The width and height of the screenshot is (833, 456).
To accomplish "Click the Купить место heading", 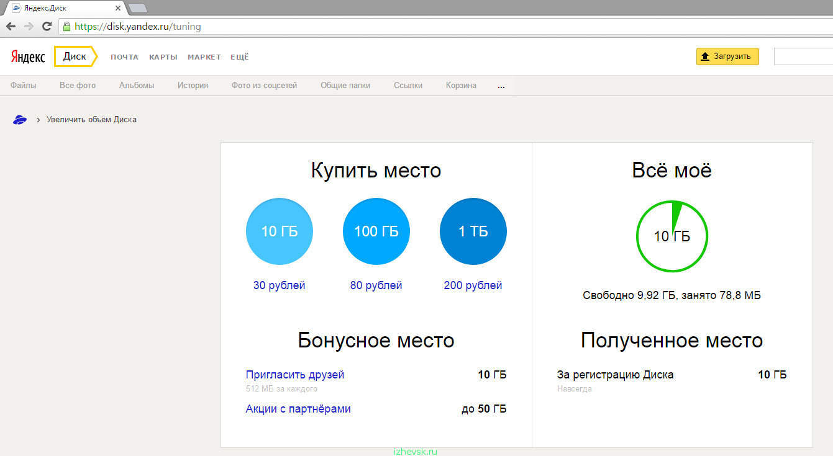I will click(376, 170).
